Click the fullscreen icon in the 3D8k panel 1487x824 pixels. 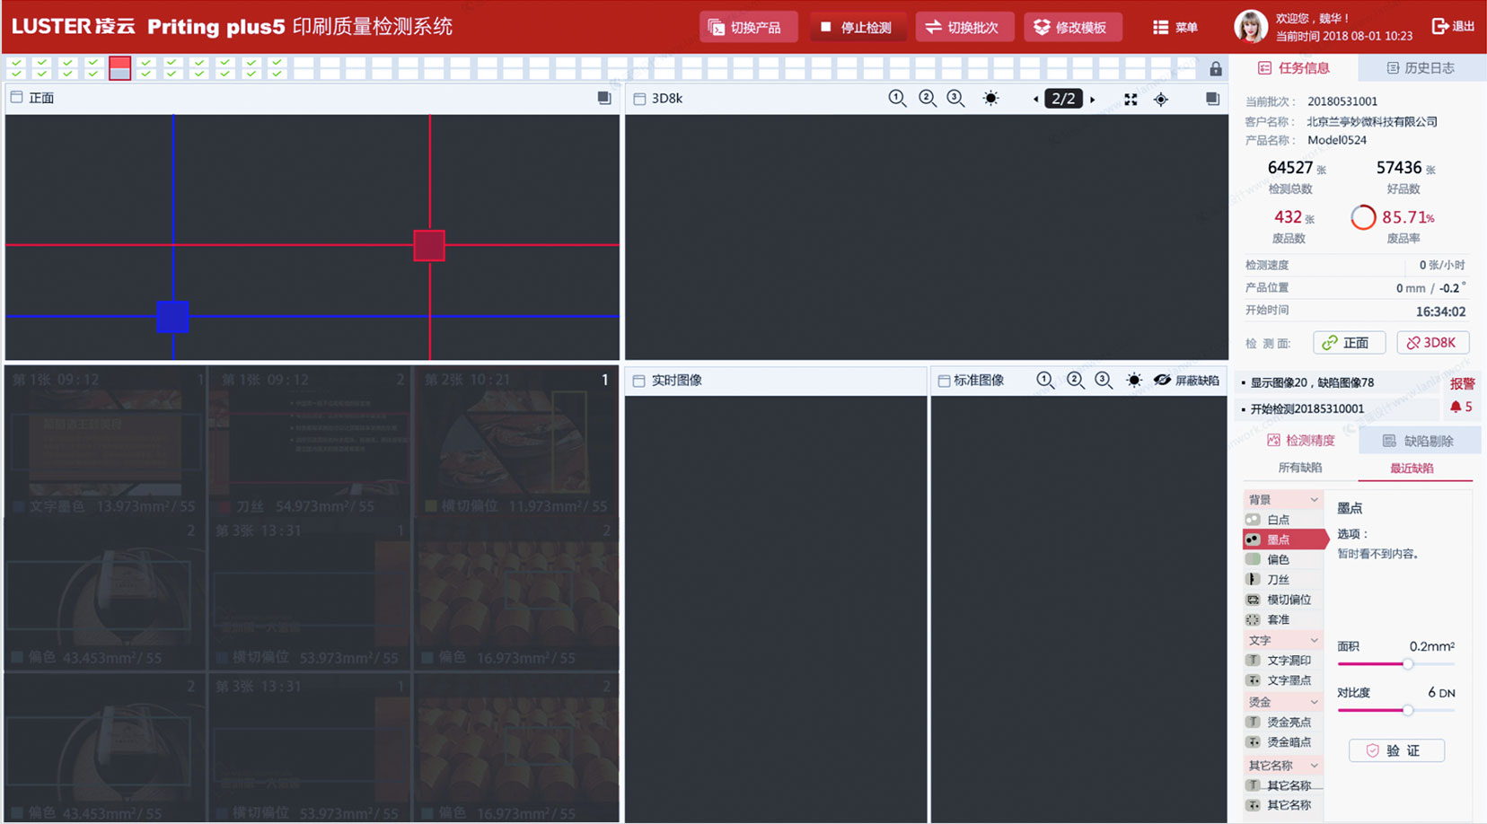click(1130, 99)
